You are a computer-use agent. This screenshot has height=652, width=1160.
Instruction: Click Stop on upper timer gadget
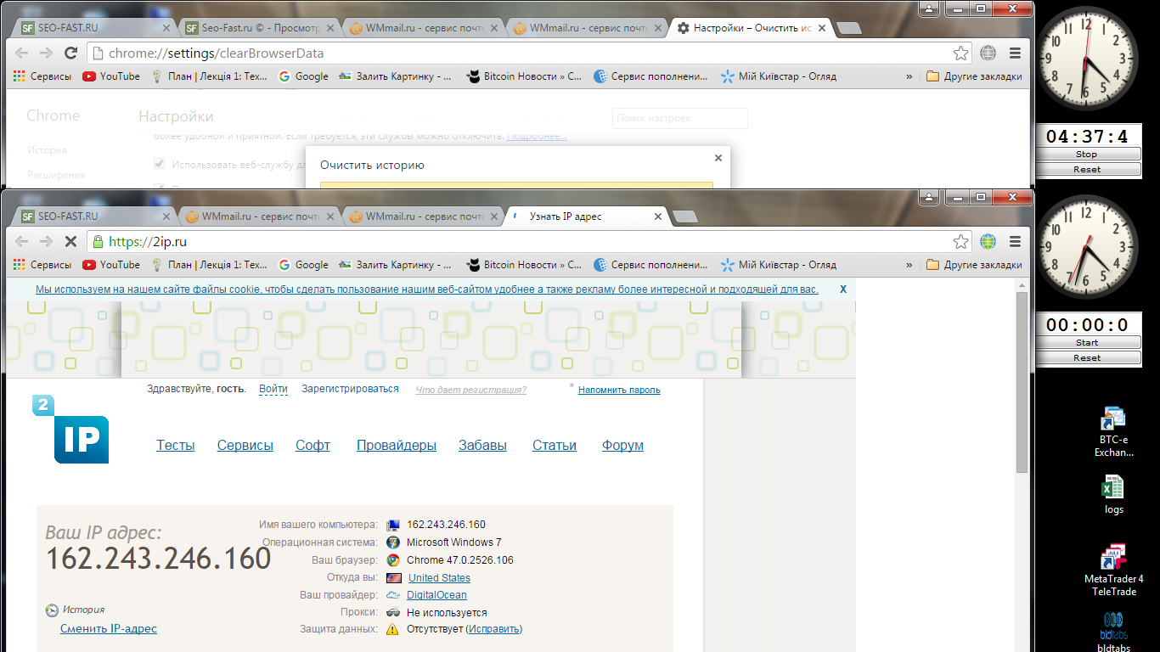click(x=1087, y=155)
